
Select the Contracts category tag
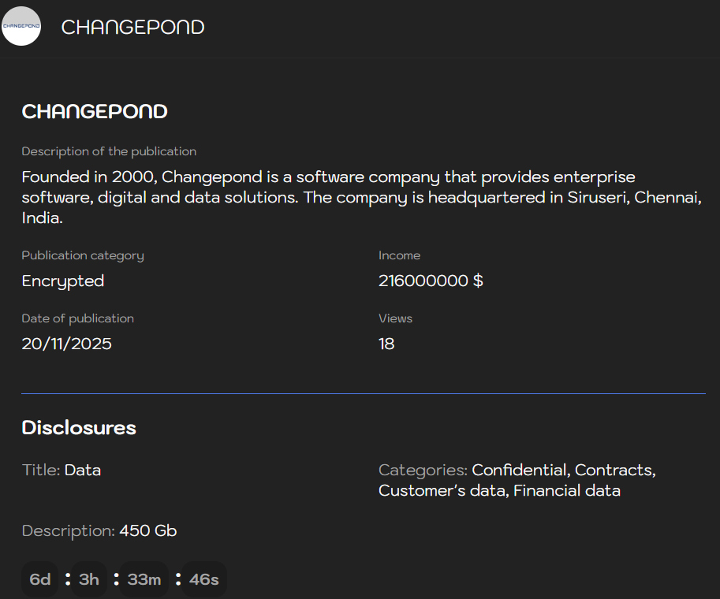tap(614, 470)
